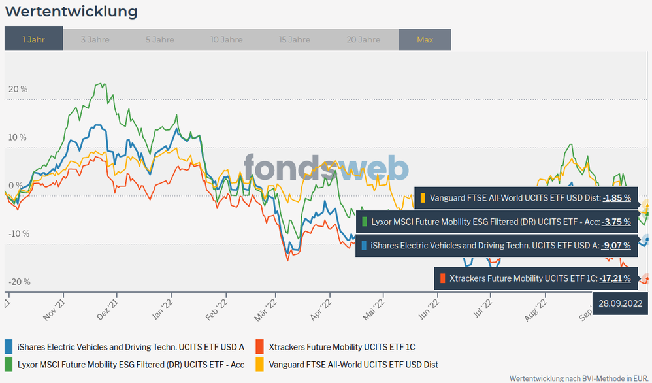
Task: Click the orange Xtrackers legend color square
Action: [260, 347]
